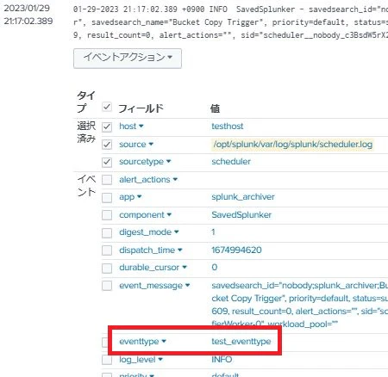Uncheck the sourcetype field checkbox
This screenshot has width=388, height=377.
pos(107,162)
